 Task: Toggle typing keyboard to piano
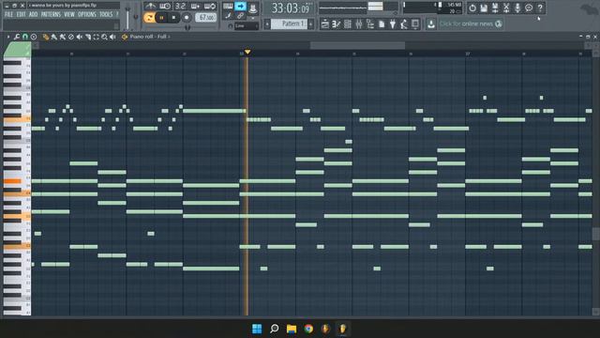[228, 7]
